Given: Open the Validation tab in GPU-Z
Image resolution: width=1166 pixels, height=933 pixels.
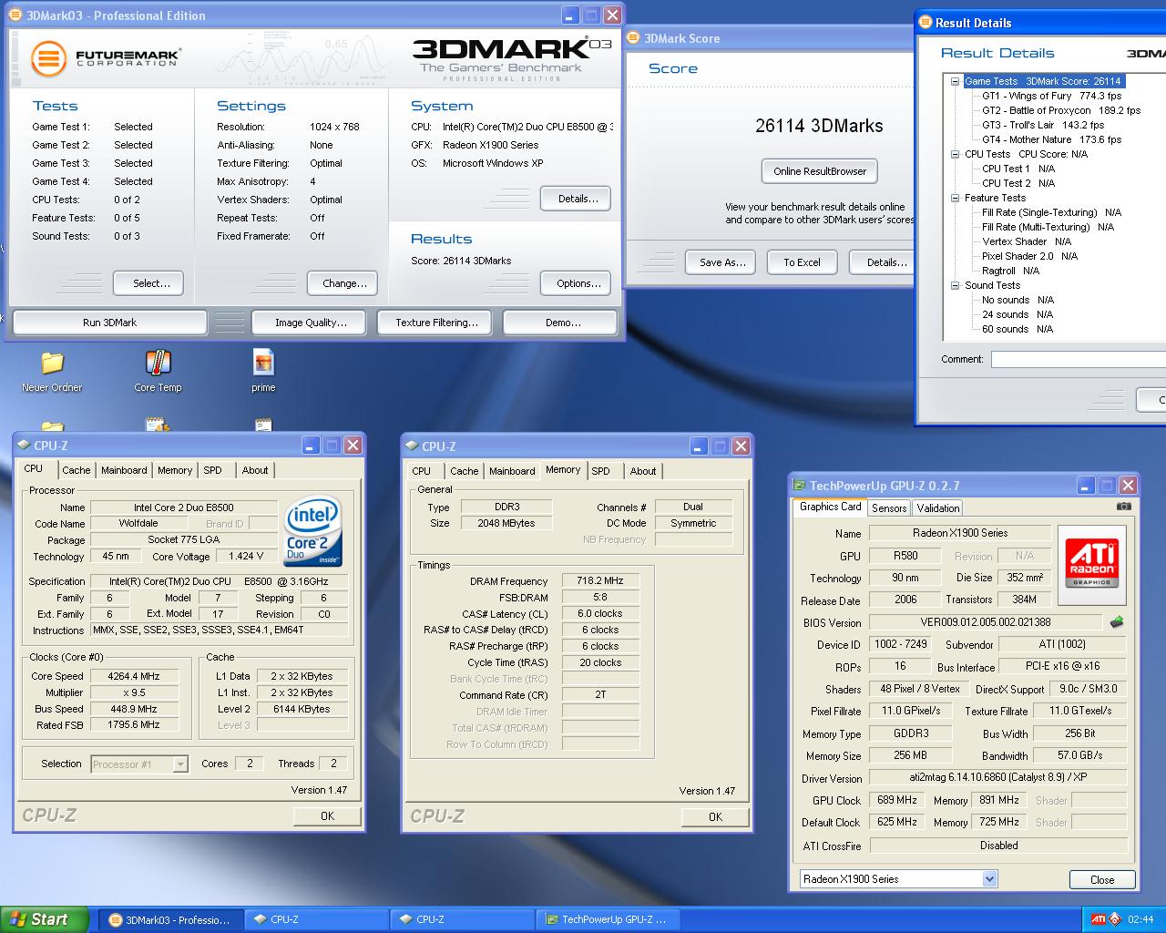Looking at the screenshot, I should tap(938, 508).
